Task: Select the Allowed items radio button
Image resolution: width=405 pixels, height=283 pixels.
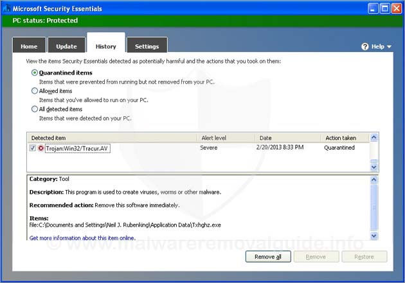Action: point(34,90)
